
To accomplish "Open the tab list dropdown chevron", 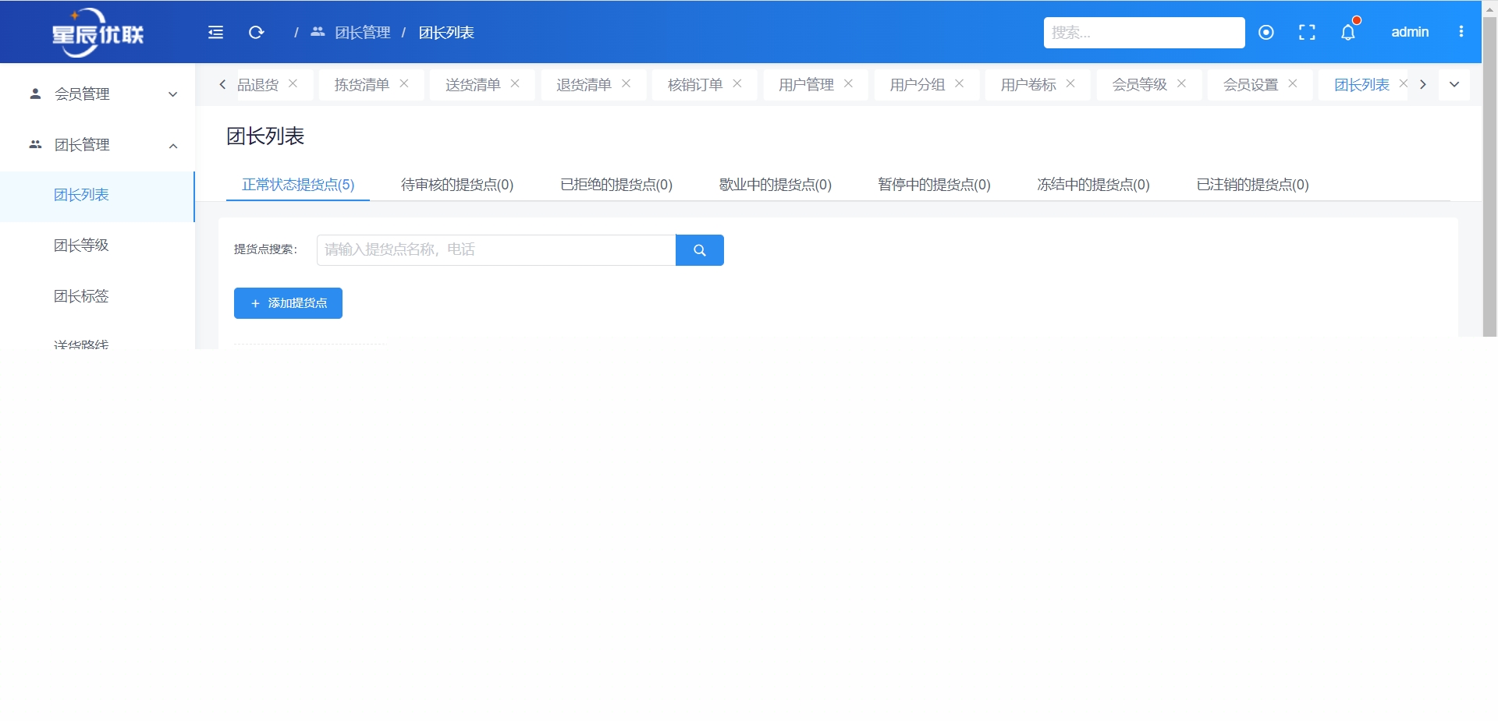I will [x=1454, y=84].
